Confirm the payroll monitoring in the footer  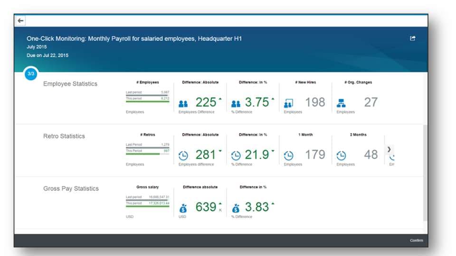pyautogui.click(x=417, y=240)
